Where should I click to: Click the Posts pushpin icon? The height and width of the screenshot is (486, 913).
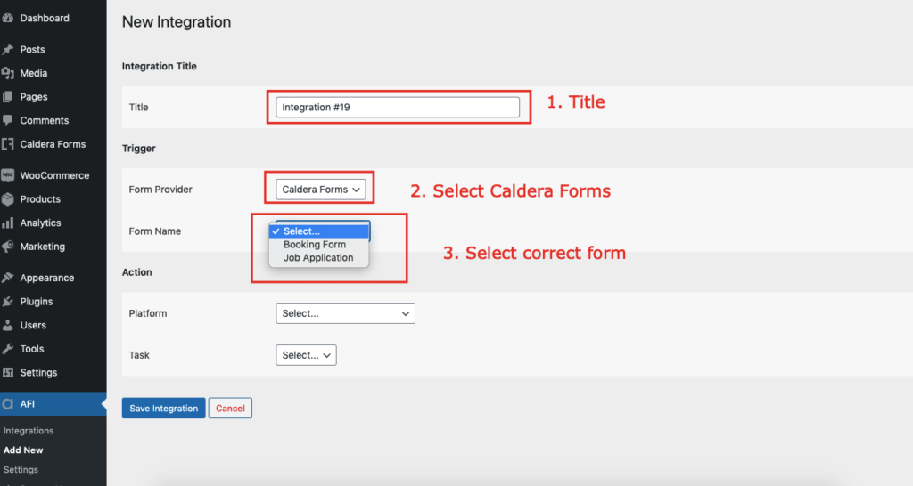click(x=7, y=50)
